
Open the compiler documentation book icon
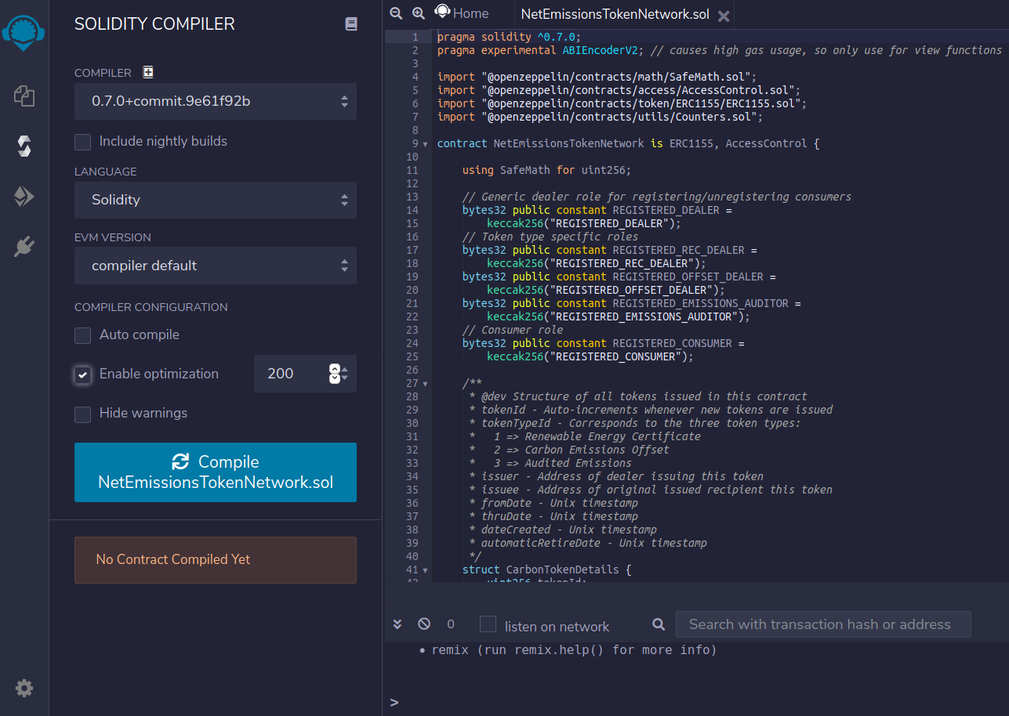pyautogui.click(x=351, y=24)
